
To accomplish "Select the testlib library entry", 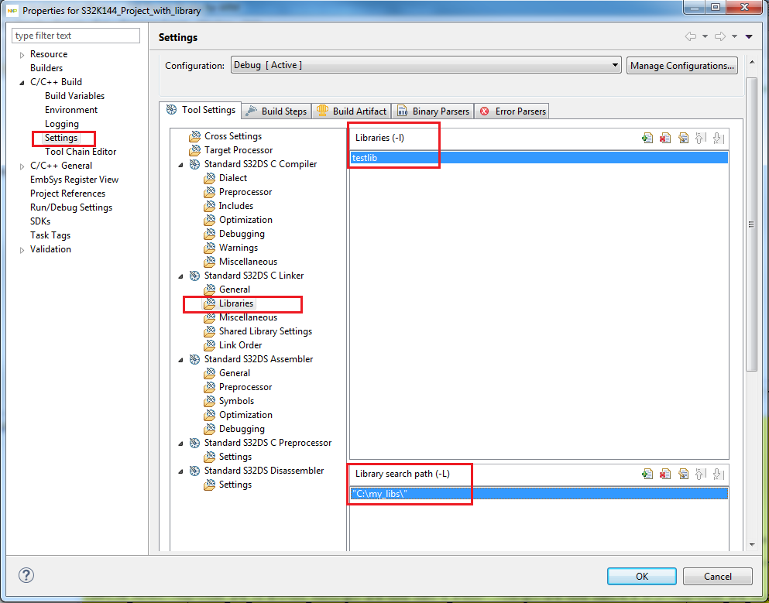I will pos(538,158).
